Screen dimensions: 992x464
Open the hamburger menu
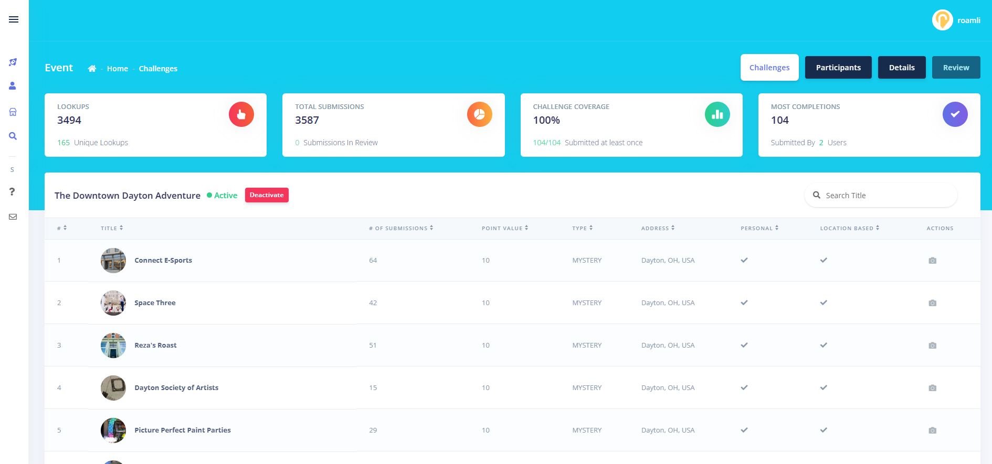click(x=14, y=19)
